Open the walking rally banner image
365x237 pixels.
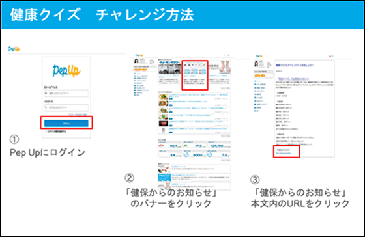(169, 68)
